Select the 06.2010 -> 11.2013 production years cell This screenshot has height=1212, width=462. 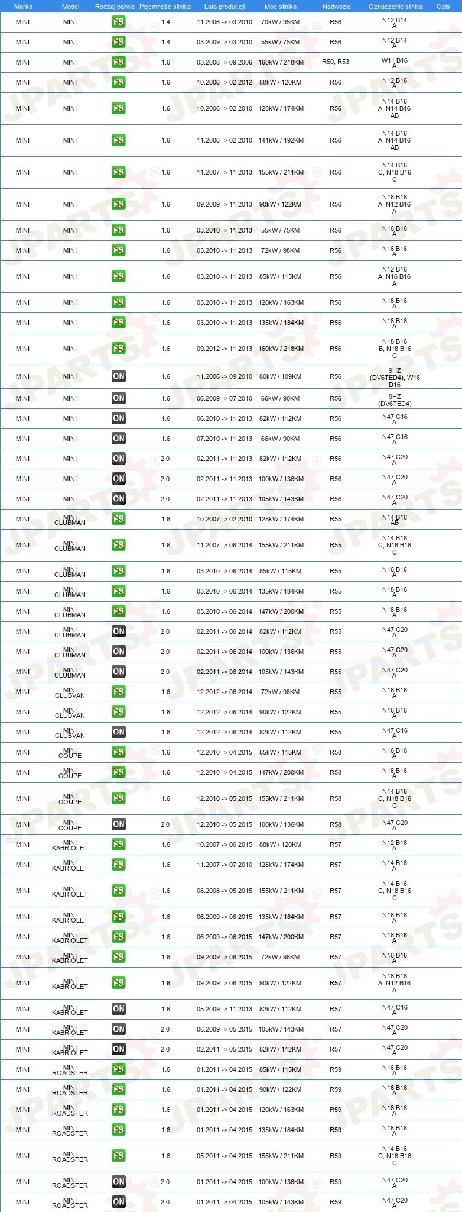(x=225, y=418)
